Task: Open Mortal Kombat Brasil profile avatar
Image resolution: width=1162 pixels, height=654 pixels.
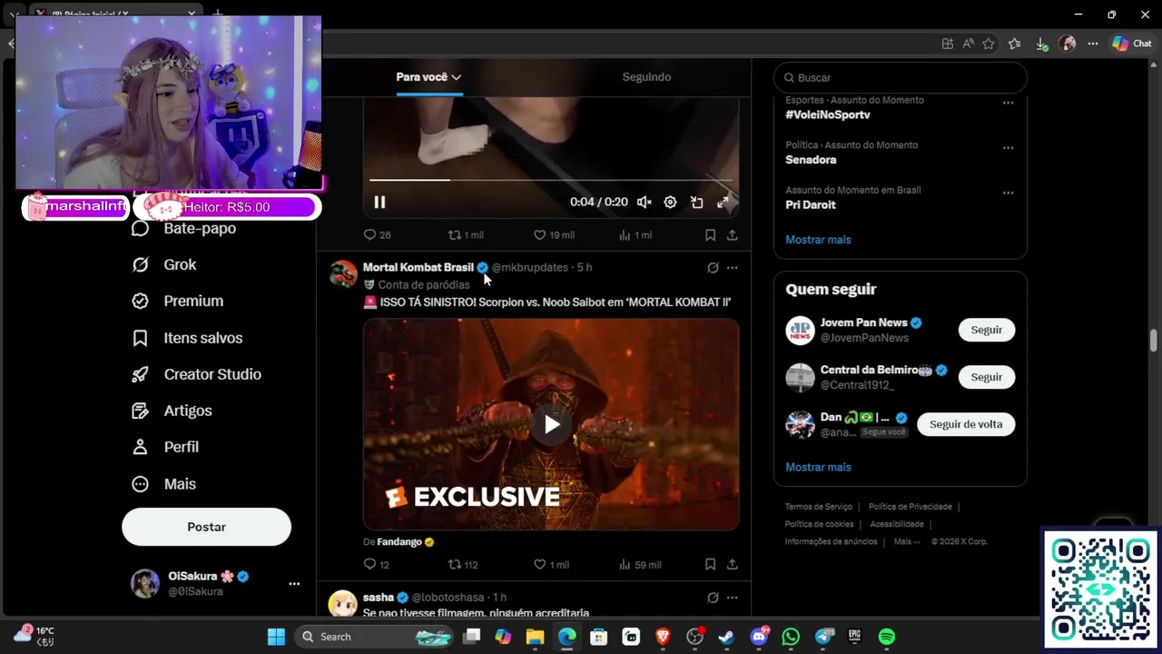Action: 343,273
